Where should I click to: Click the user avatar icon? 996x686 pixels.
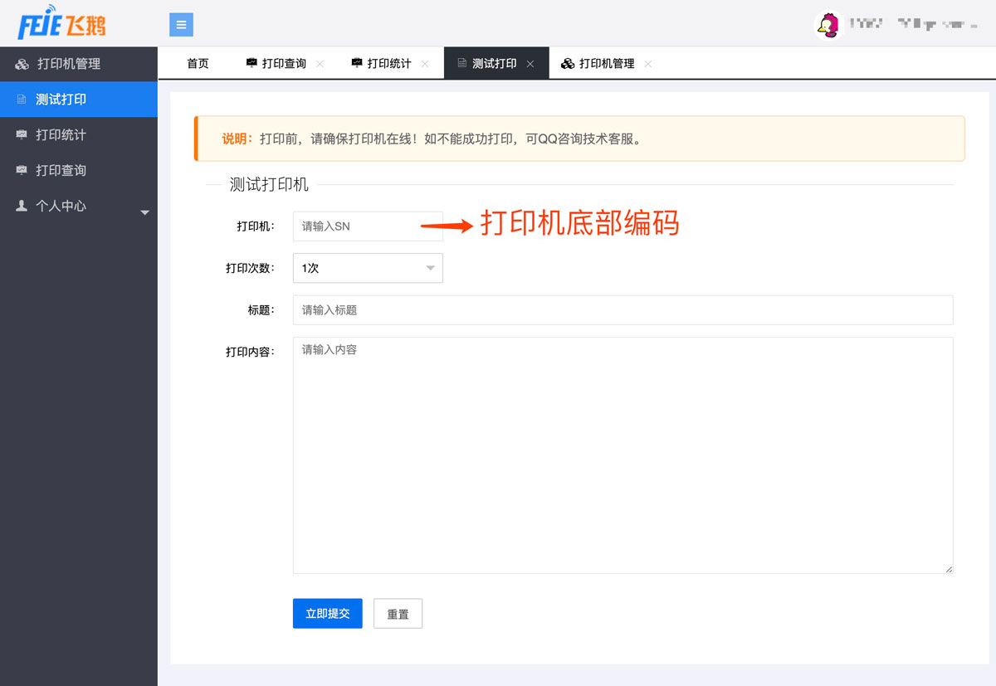pyautogui.click(x=828, y=25)
